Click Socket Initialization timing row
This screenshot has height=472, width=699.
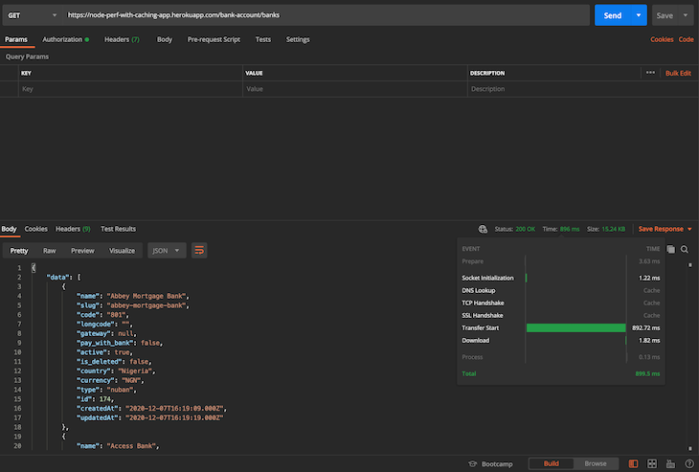coord(561,278)
